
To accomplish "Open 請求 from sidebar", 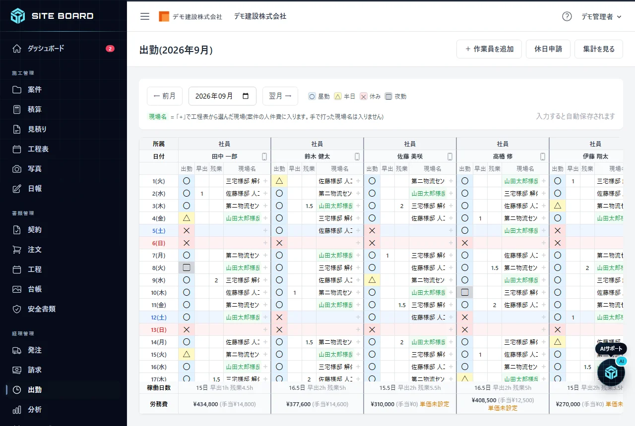I will (63, 370).
